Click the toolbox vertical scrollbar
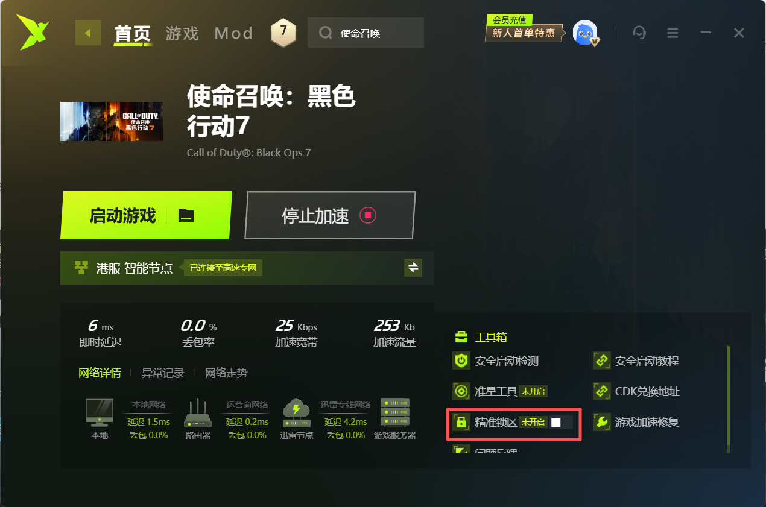Image resolution: width=766 pixels, height=507 pixels. pyautogui.click(x=729, y=399)
